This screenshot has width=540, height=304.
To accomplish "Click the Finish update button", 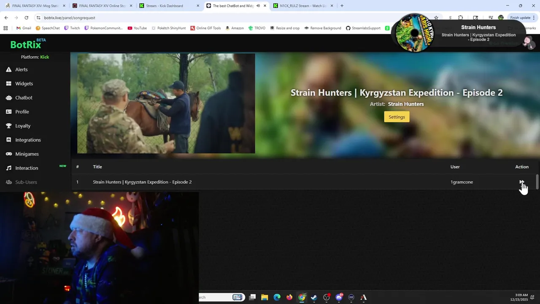I will tap(523, 18).
